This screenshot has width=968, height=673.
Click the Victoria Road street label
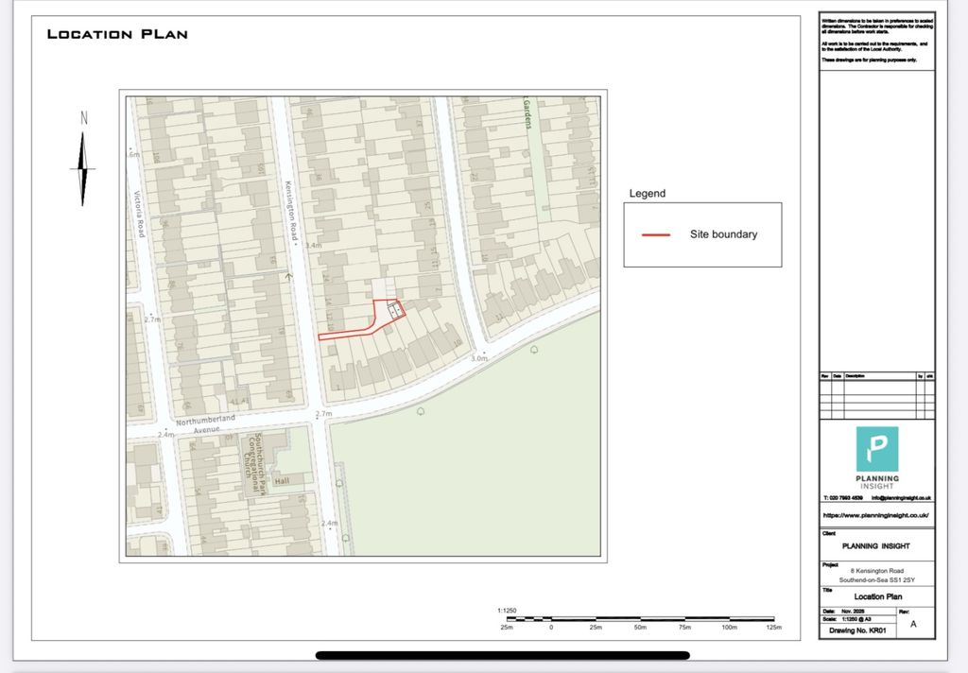[140, 214]
